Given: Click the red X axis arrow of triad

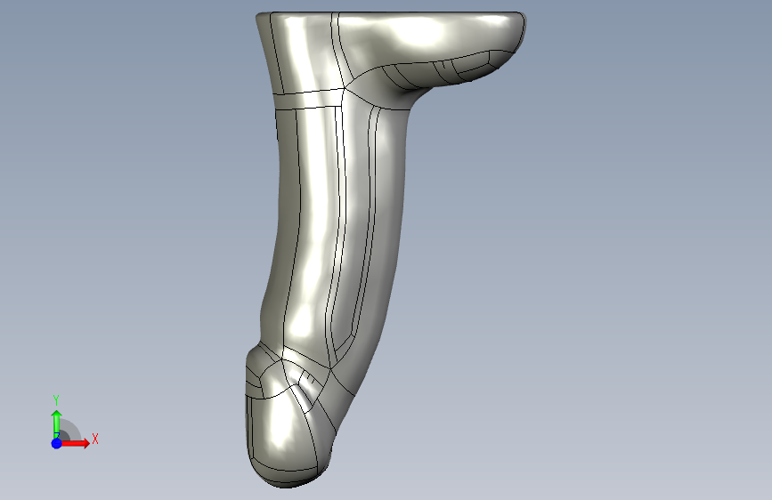Looking at the screenshot, I should click(75, 443).
